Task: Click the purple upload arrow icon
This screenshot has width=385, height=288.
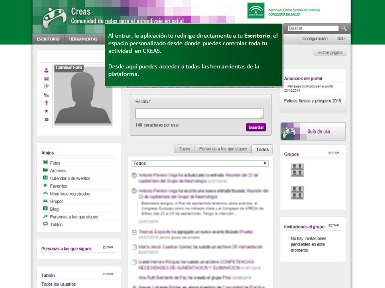Action: click(x=47, y=103)
